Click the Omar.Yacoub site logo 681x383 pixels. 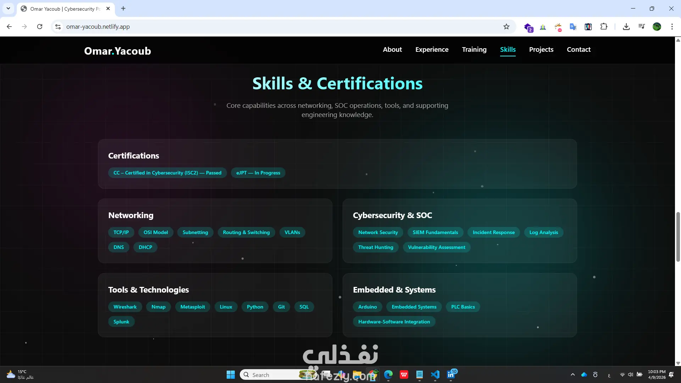pos(117,51)
